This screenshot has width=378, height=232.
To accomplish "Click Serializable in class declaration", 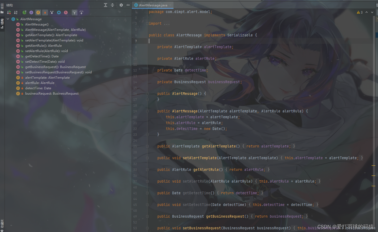I will tap(240, 35).
